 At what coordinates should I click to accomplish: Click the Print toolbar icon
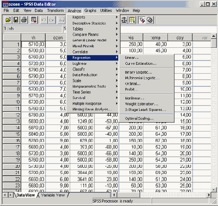[x=24, y=20]
